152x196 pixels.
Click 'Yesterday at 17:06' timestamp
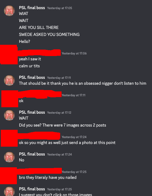pos(74,53)
